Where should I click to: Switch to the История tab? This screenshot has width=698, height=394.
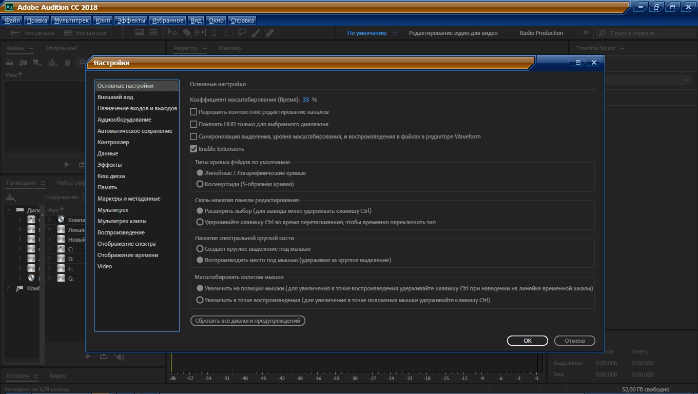(18, 376)
